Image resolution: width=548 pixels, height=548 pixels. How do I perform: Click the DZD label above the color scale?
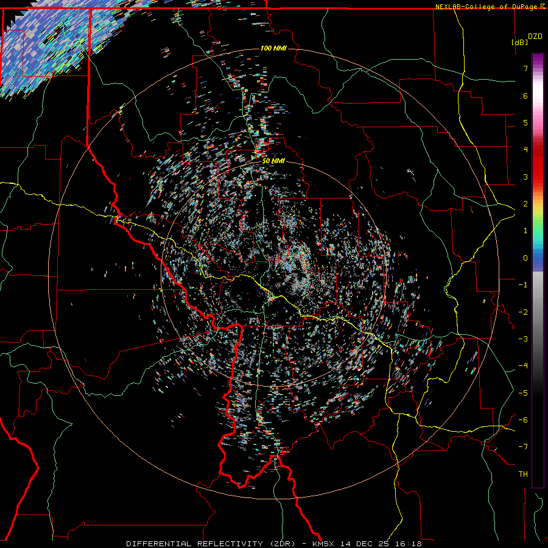[x=535, y=37]
